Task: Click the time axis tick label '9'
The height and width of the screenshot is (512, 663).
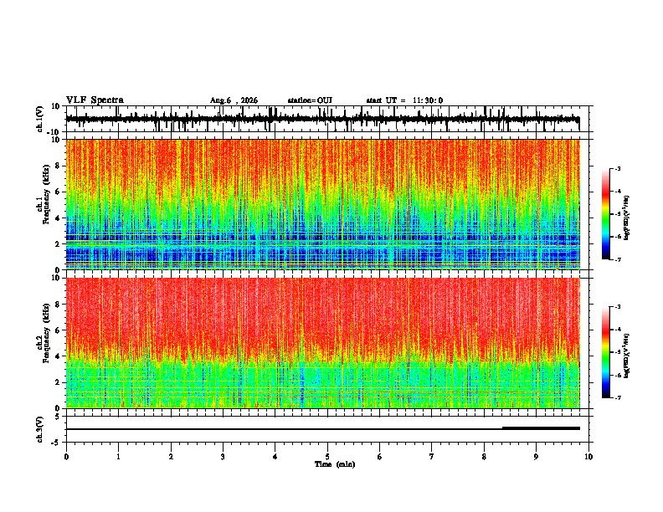Action: 536,457
